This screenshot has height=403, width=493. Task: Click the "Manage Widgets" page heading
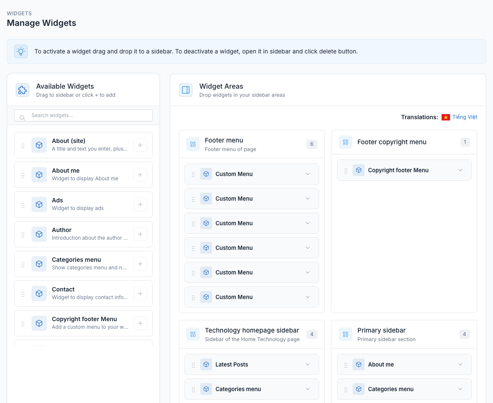pyautogui.click(x=42, y=23)
